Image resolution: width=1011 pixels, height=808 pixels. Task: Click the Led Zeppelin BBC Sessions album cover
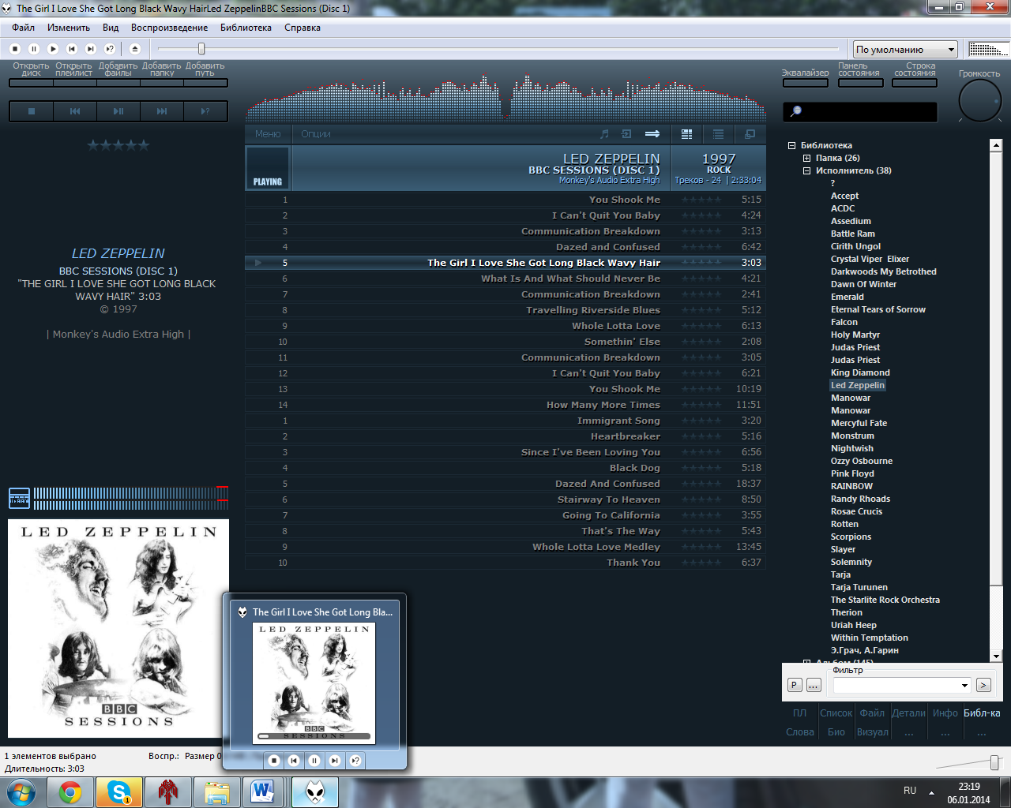(118, 628)
